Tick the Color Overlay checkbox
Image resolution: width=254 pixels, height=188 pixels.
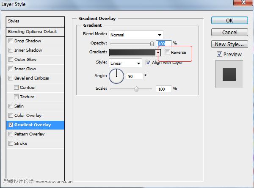11,116
